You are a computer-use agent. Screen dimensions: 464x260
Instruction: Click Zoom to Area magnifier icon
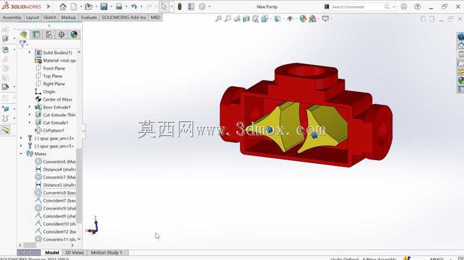tap(228, 19)
